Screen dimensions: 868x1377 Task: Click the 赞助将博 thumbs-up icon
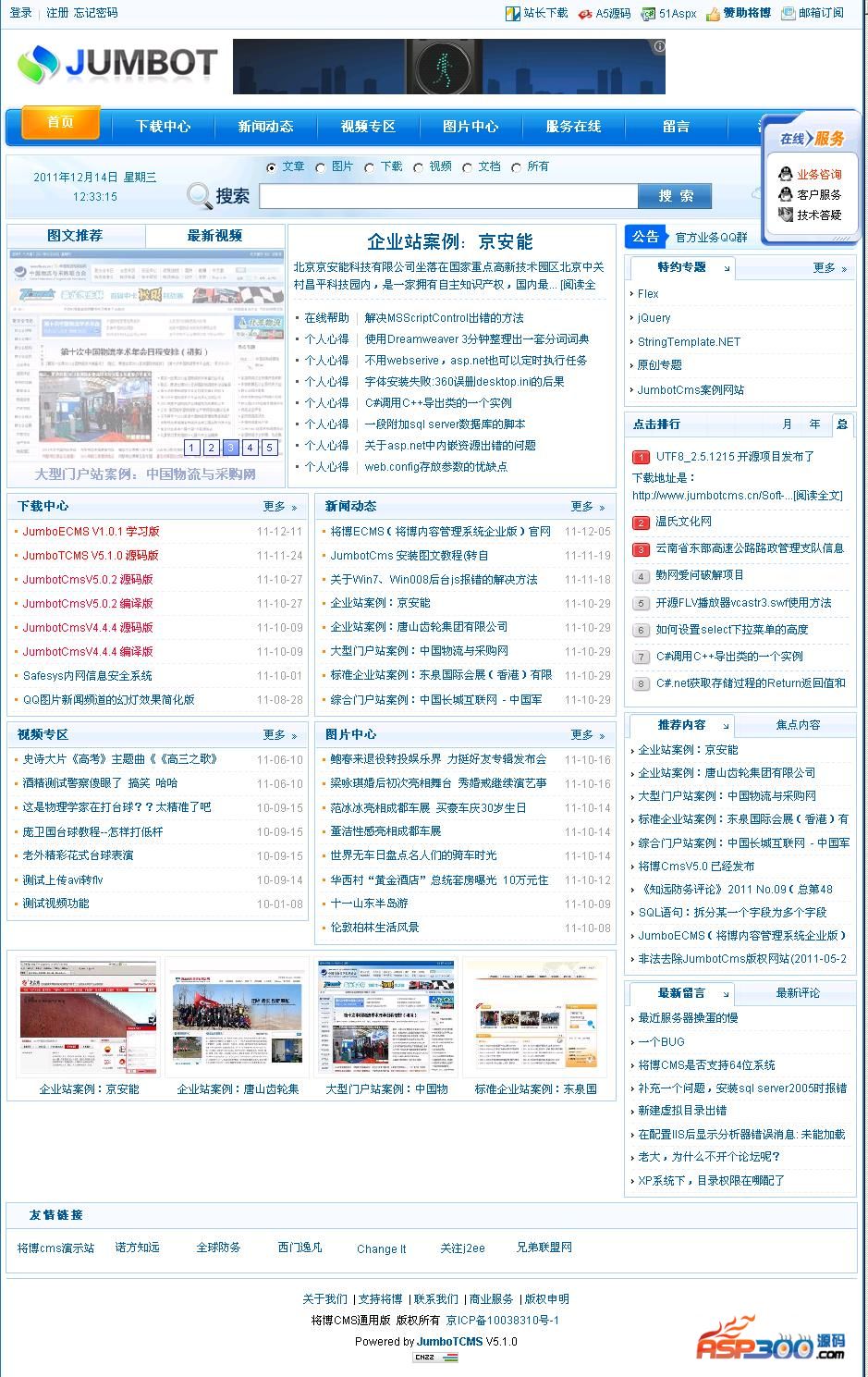tap(713, 14)
